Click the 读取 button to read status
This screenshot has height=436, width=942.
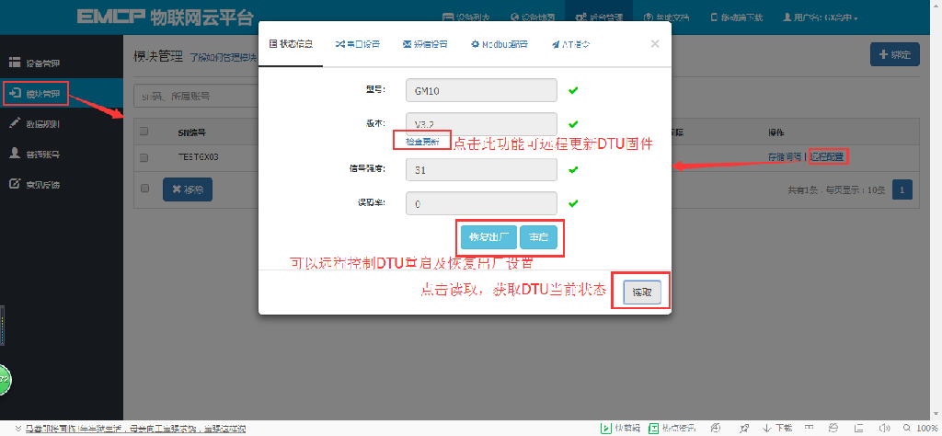pos(642,292)
